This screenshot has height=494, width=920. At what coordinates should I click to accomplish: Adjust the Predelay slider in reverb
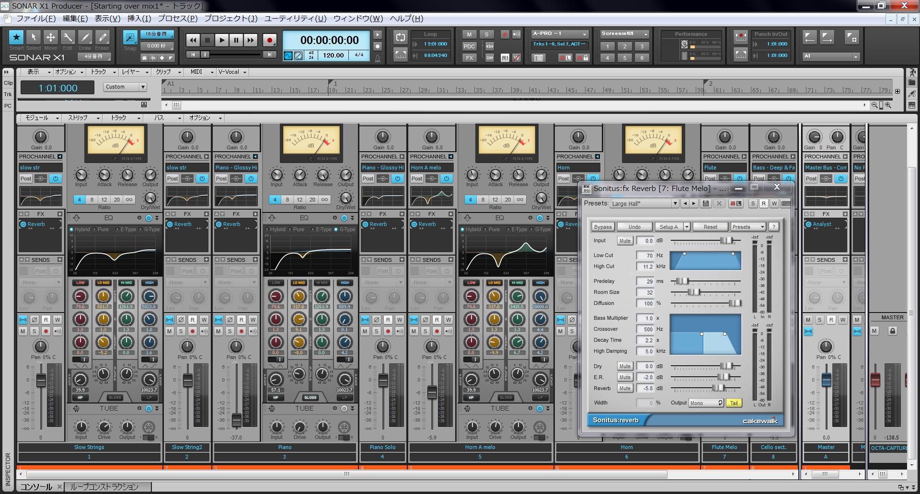coord(682,281)
